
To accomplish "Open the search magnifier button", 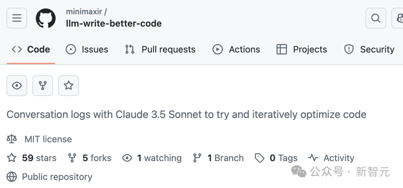I will (375, 18).
